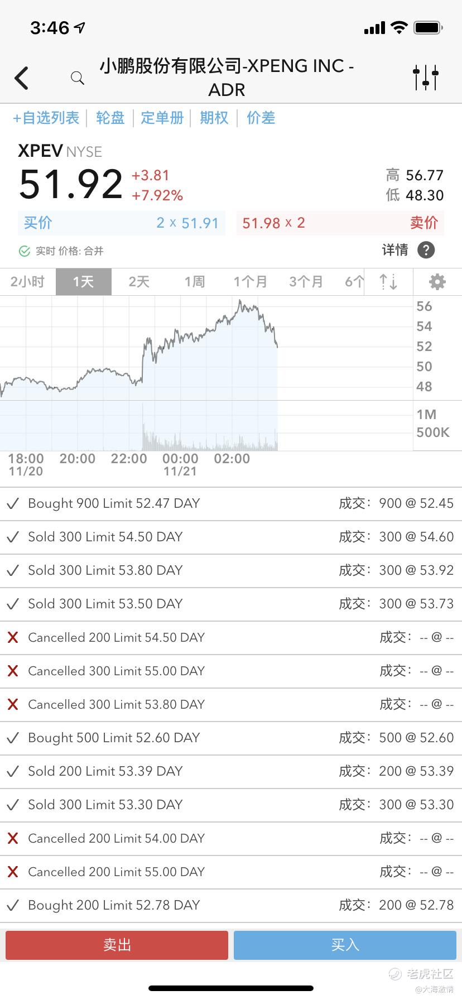Open chart filter sliders icon
The height and width of the screenshot is (1000, 462).
(426, 78)
